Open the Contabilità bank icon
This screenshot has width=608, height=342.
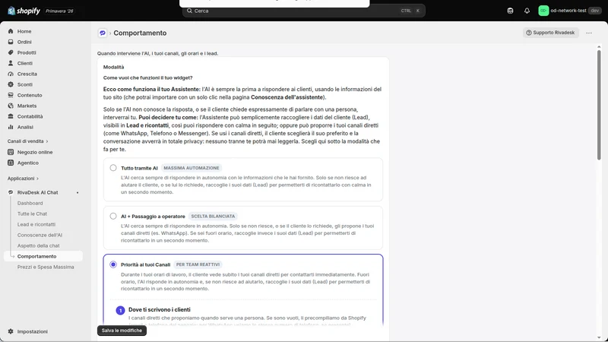click(11, 116)
